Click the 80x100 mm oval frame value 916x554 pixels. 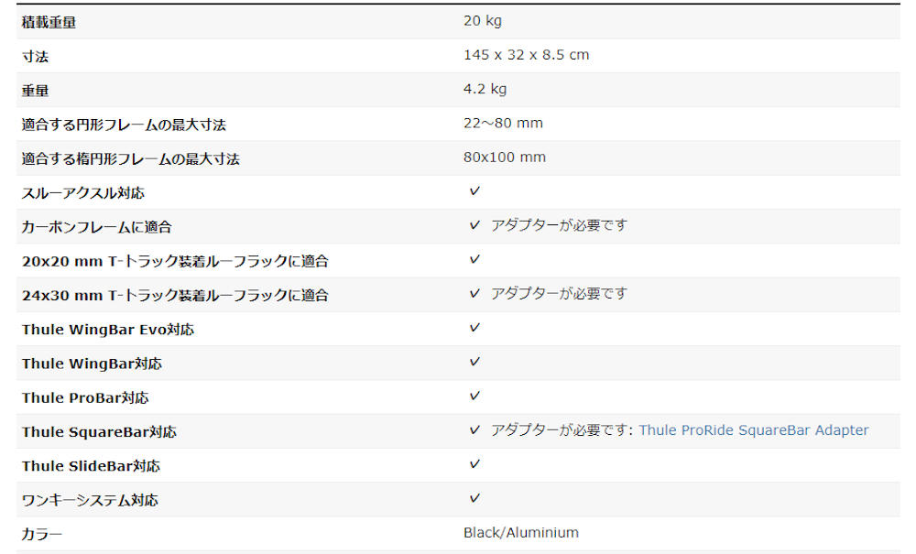[505, 157]
